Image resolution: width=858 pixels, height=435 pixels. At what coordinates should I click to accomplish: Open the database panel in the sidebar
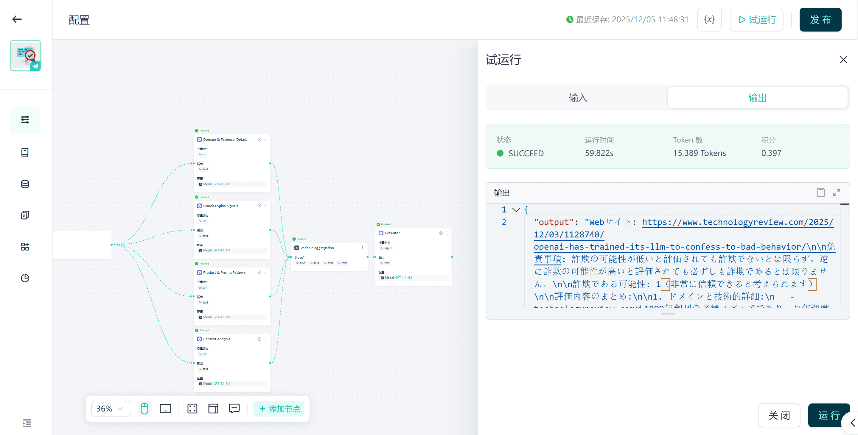tap(25, 184)
